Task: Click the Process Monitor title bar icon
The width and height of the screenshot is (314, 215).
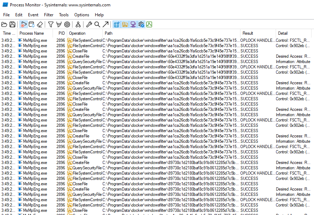Action: [x=5, y=5]
